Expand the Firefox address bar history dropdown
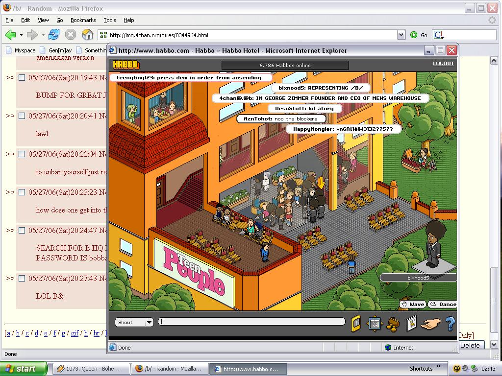Screen dimensions: 502x376 (401, 35)
